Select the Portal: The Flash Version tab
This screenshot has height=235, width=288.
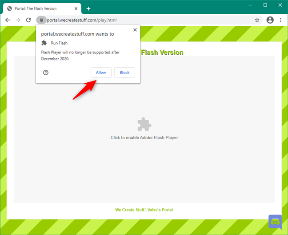pyautogui.click(x=42, y=8)
